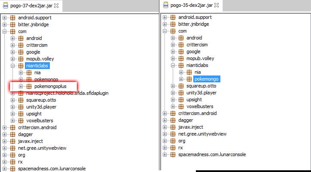Click nia package icon in pogo-35
Viewport: 311px width, 172px height.
189,72
